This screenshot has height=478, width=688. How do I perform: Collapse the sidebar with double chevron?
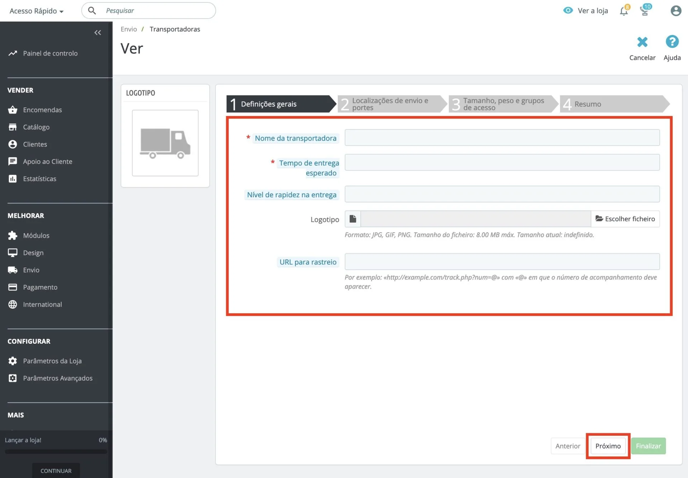pyautogui.click(x=97, y=33)
